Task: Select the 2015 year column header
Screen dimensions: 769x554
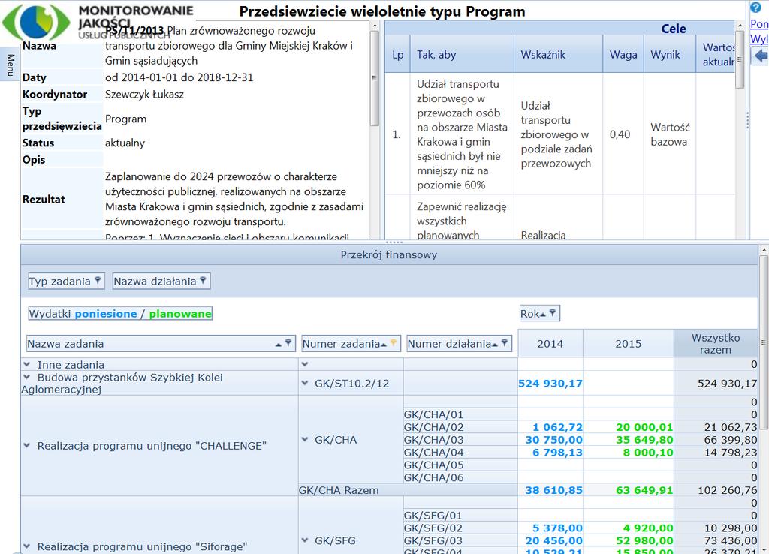Action: click(x=629, y=344)
